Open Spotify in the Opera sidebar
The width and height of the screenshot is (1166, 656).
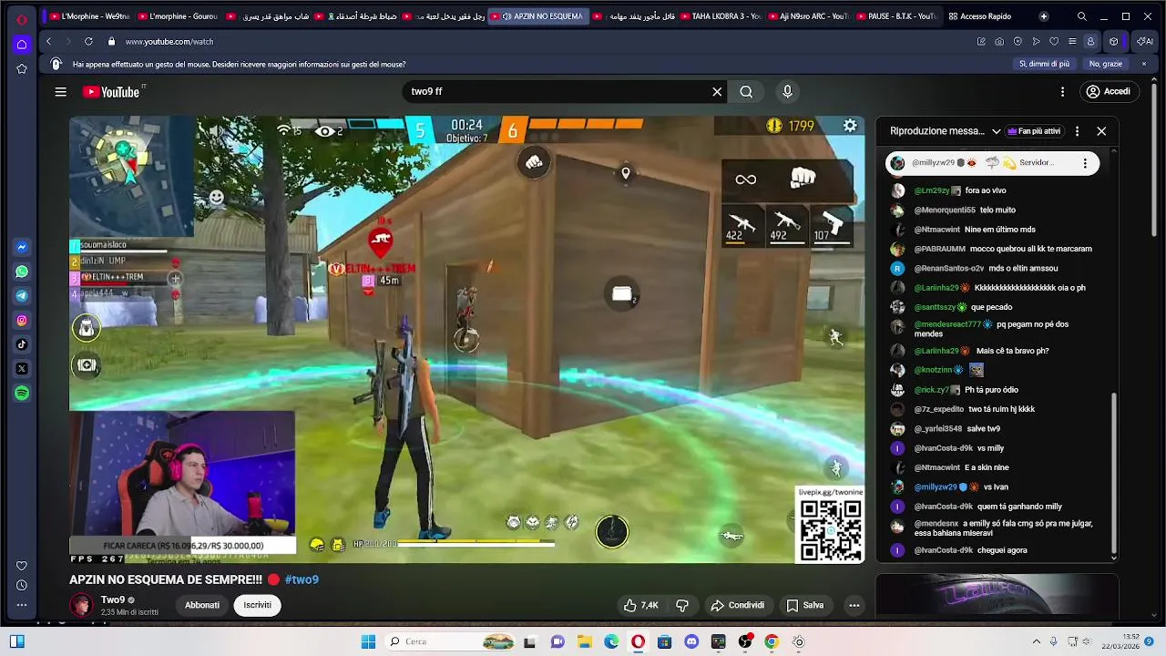pos(22,393)
